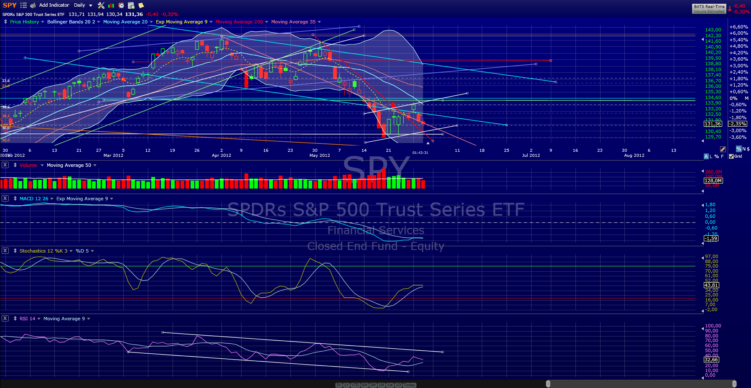Click the reorder arrow icon beside RSI 14

click(15, 319)
